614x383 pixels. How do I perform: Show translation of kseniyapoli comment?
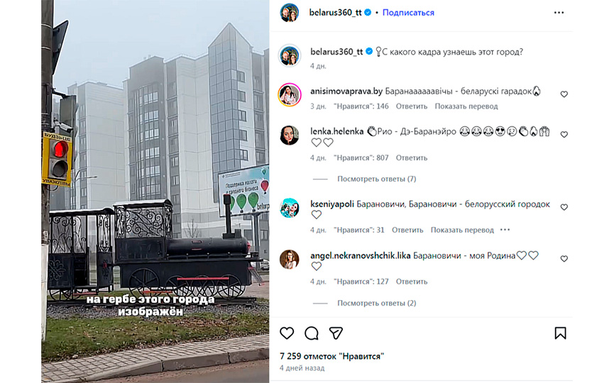pos(462,230)
